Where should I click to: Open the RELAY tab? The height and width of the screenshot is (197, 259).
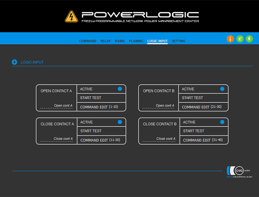pos(105,41)
